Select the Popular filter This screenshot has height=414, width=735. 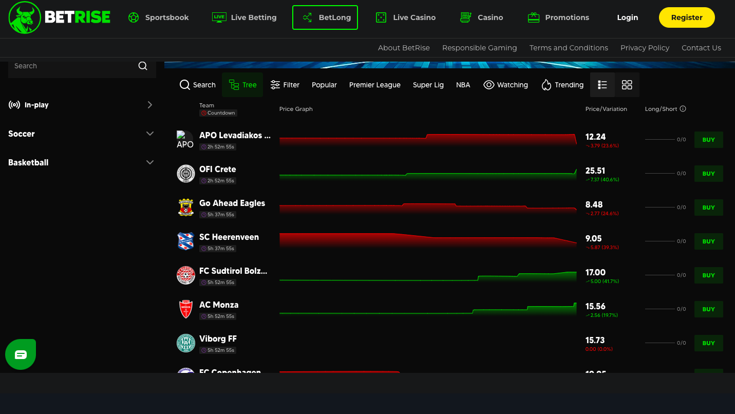[324, 85]
